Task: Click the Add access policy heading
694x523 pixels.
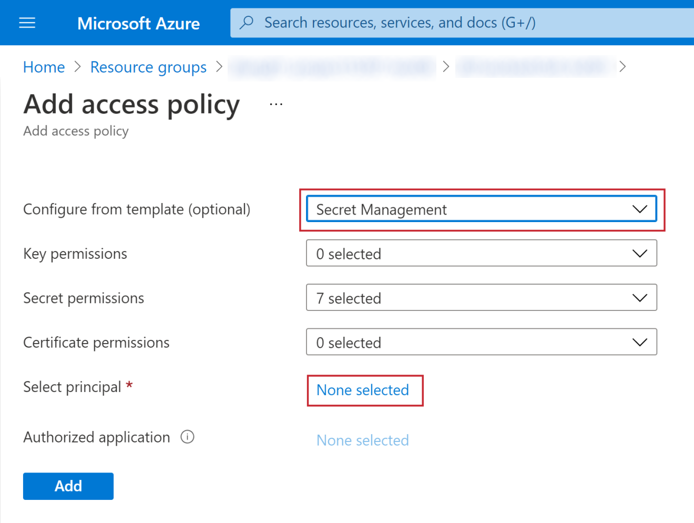Action: click(131, 104)
